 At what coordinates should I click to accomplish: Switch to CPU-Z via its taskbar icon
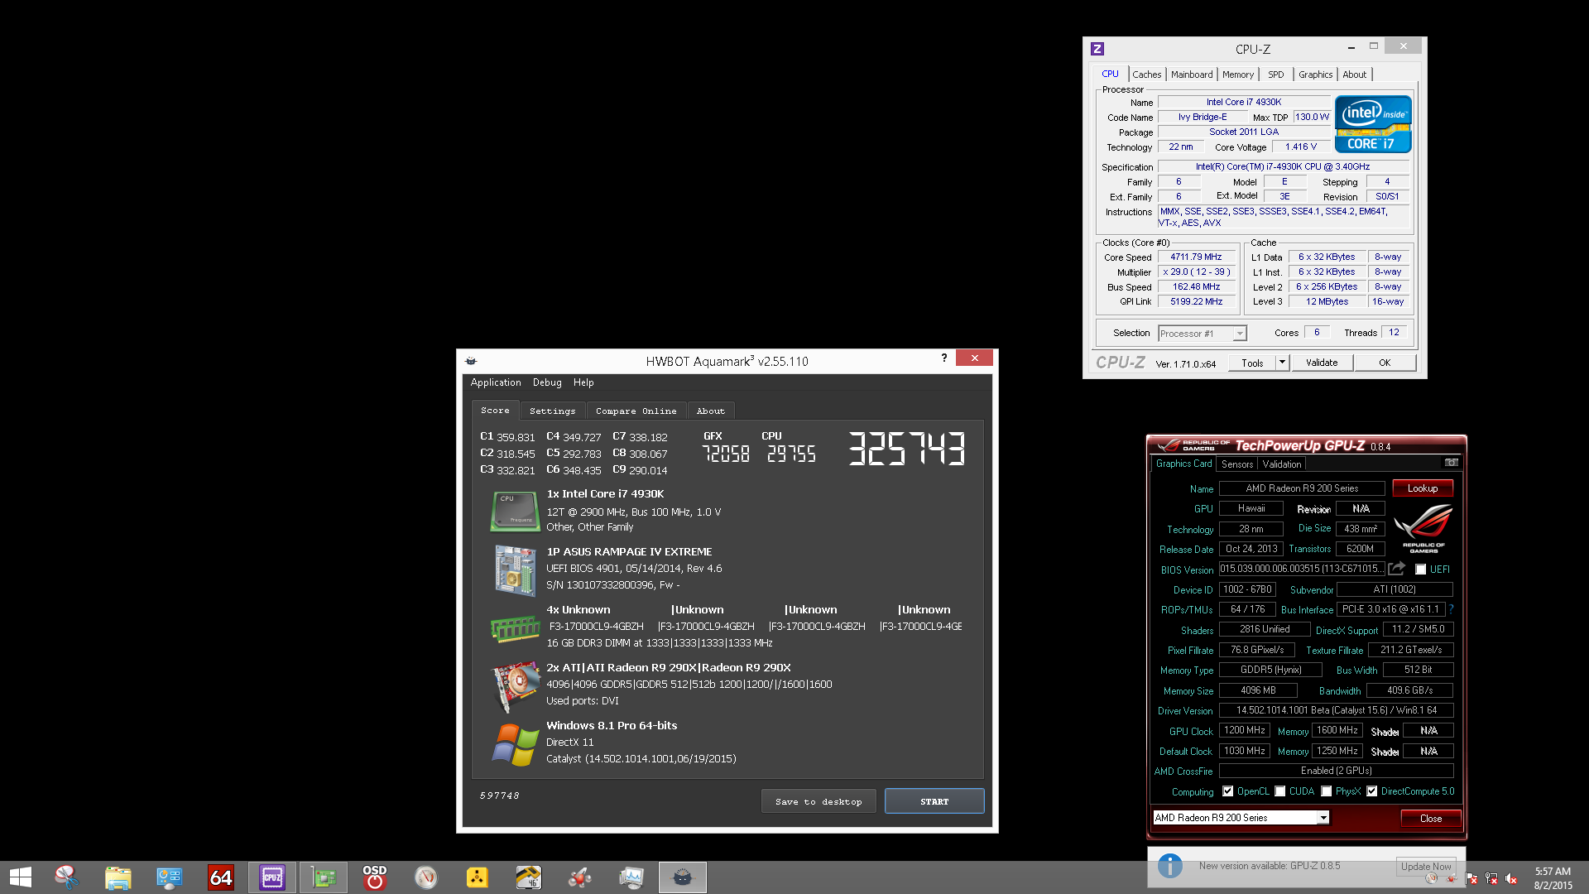click(272, 877)
